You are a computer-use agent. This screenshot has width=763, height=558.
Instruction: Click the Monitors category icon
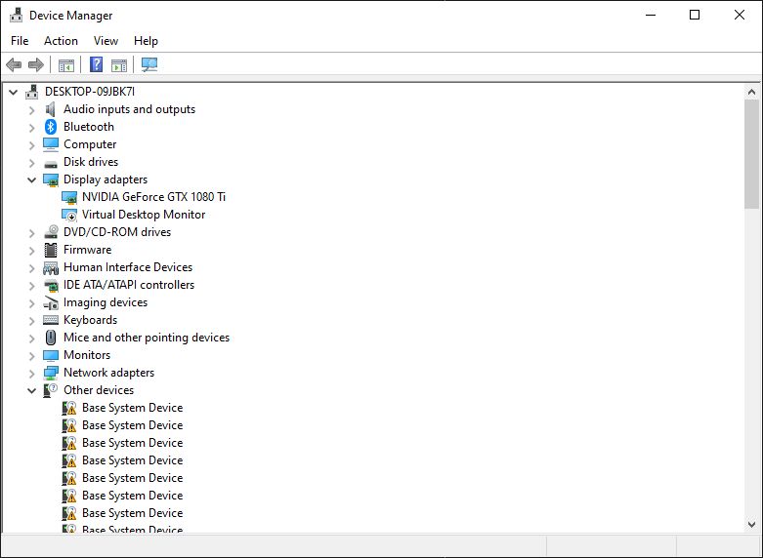click(x=51, y=355)
